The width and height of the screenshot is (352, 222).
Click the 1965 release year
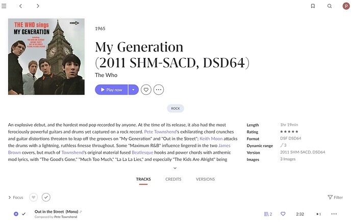tap(100, 29)
